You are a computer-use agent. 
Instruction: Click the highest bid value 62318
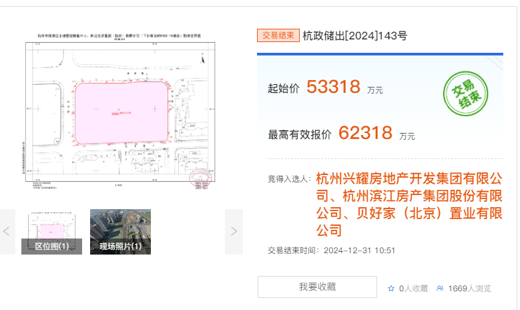click(365, 133)
